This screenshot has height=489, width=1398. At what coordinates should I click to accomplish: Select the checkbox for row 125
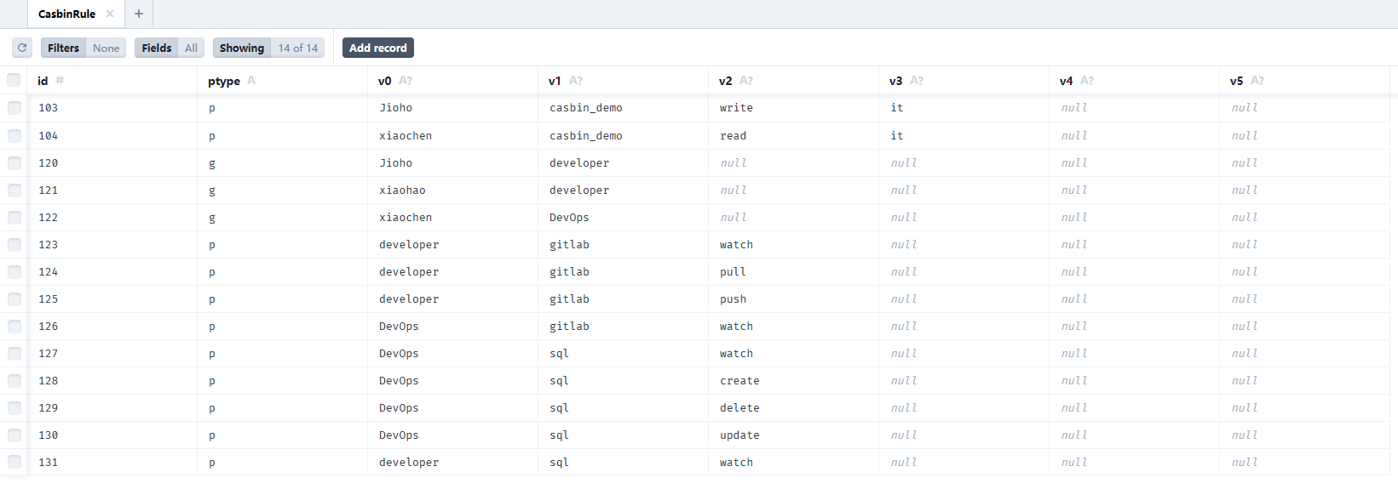click(14, 299)
